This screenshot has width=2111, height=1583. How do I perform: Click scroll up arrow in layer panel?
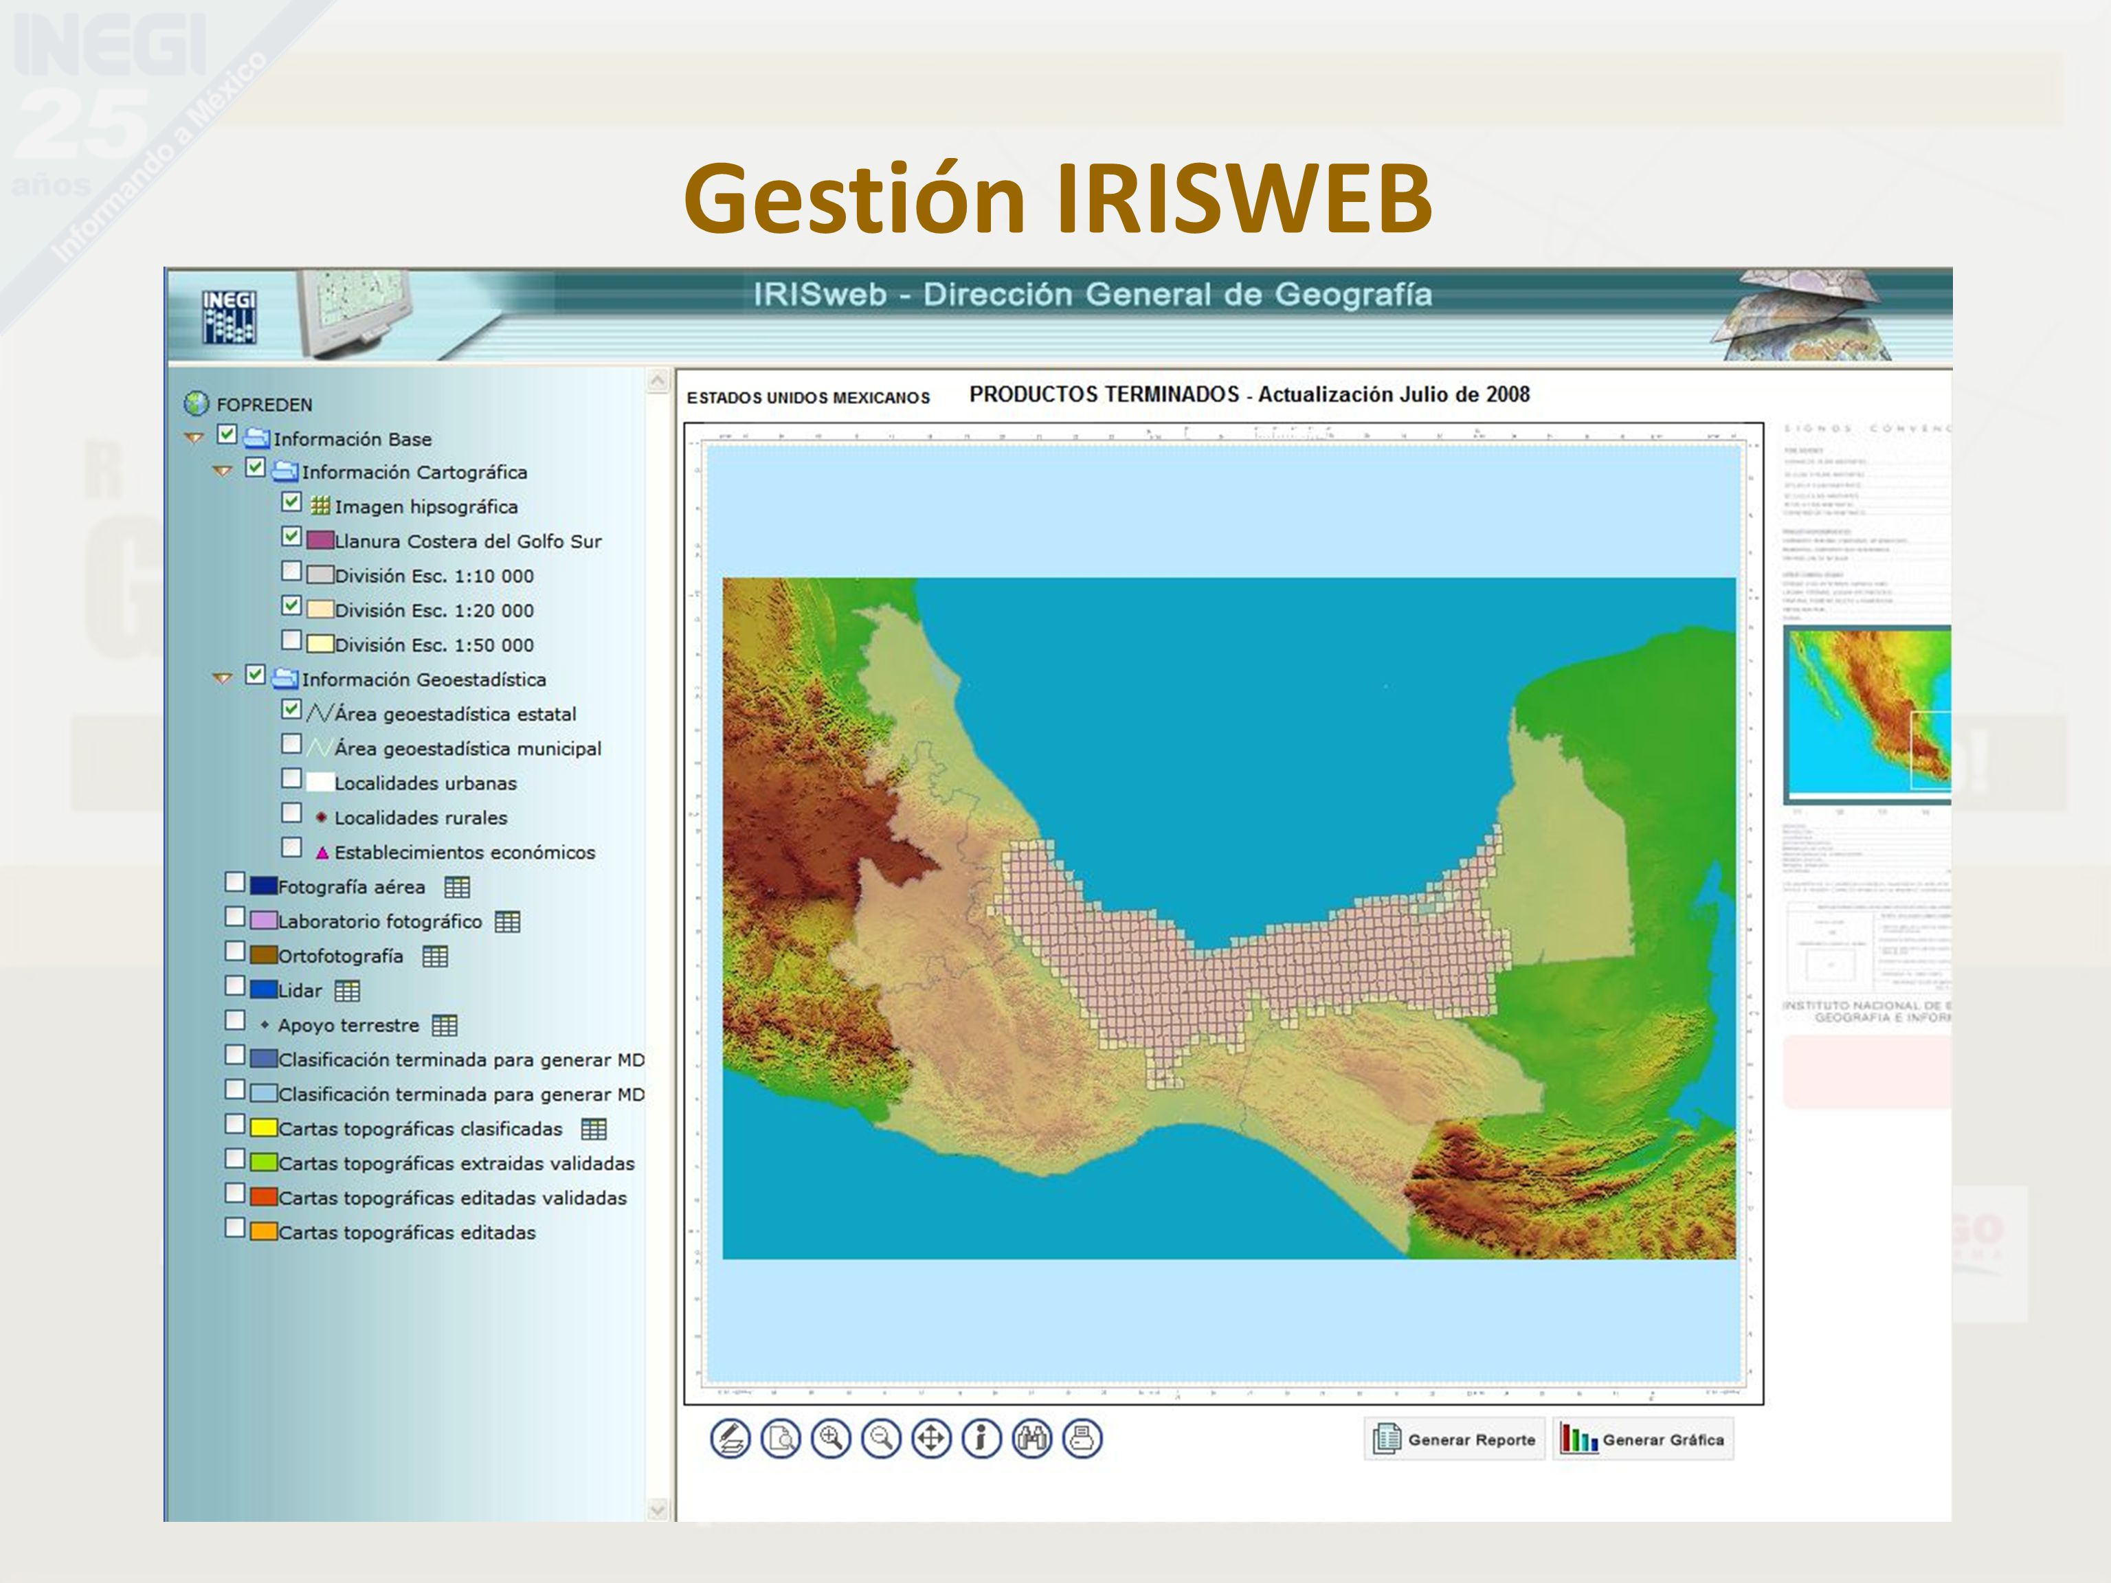point(658,381)
